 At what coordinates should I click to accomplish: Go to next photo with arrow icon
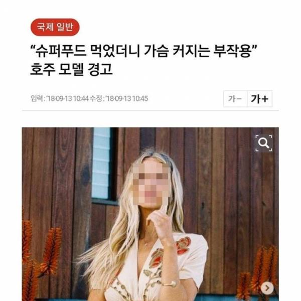(267, 288)
